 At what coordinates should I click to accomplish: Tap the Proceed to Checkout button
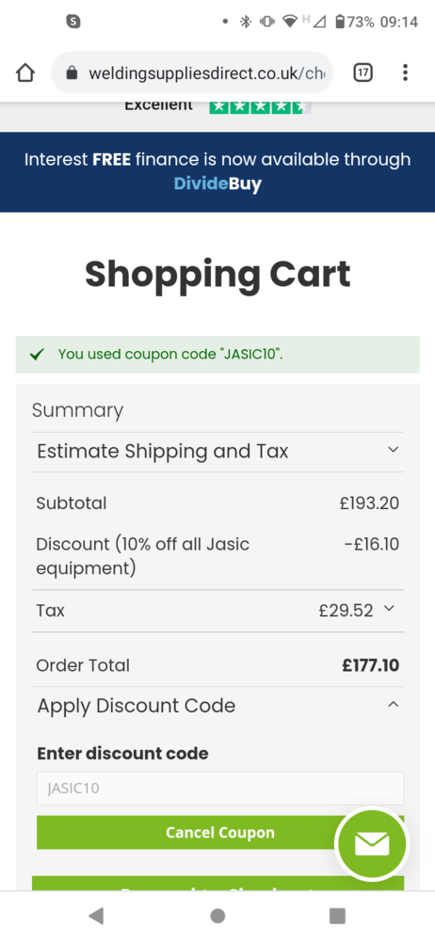217,884
